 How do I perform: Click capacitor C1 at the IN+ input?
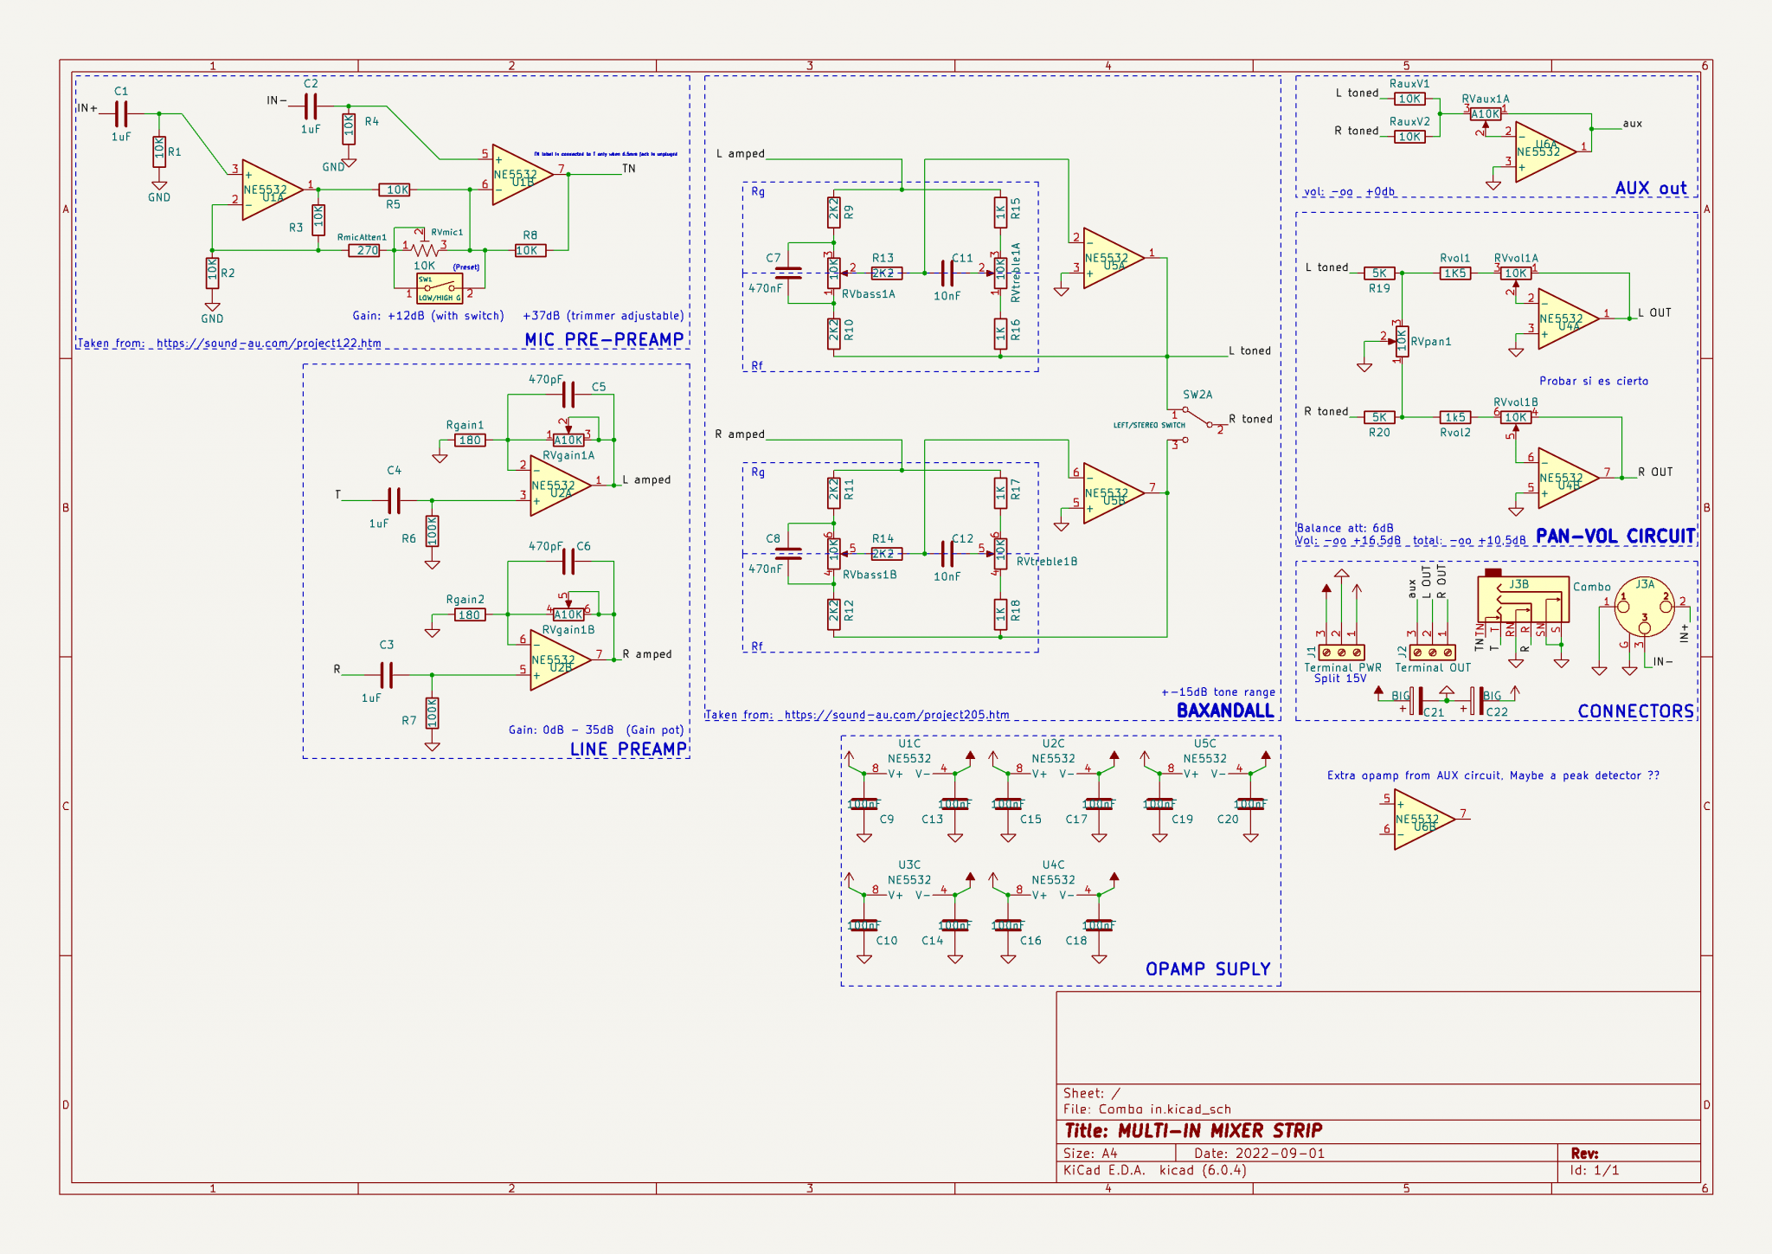point(121,113)
